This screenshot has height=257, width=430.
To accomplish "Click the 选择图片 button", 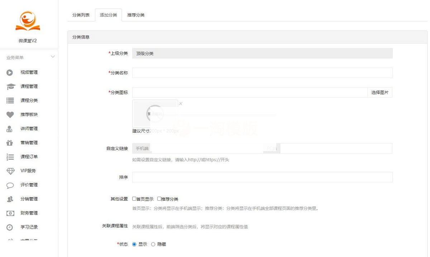I will 379,92.
